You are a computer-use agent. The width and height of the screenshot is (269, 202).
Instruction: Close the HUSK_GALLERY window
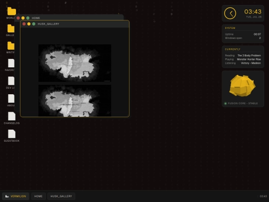pyautogui.click(x=24, y=24)
